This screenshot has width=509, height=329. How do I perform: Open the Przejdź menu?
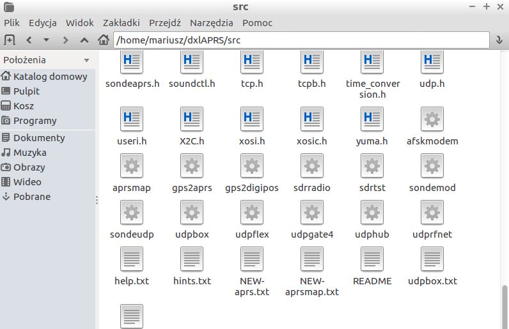pos(165,23)
